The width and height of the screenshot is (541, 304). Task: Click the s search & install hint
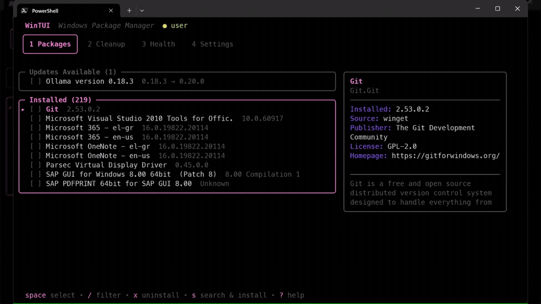click(229, 296)
